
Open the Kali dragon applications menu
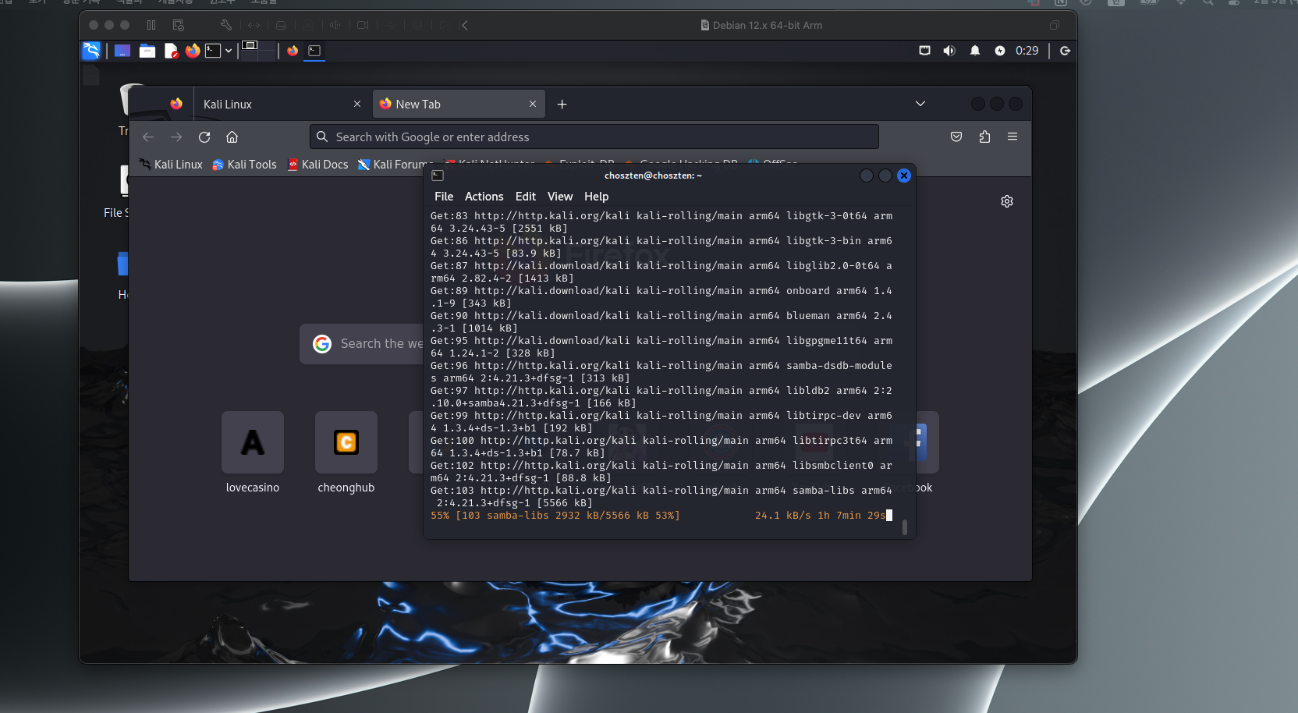pyautogui.click(x=91, y=51)
